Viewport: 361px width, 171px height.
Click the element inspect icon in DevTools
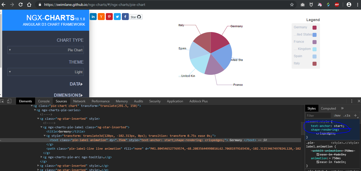[x=3, y=101]
